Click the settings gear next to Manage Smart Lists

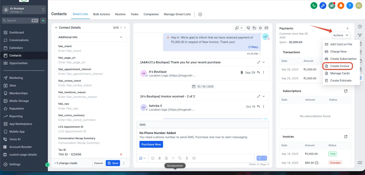click(x=200, y=14)
